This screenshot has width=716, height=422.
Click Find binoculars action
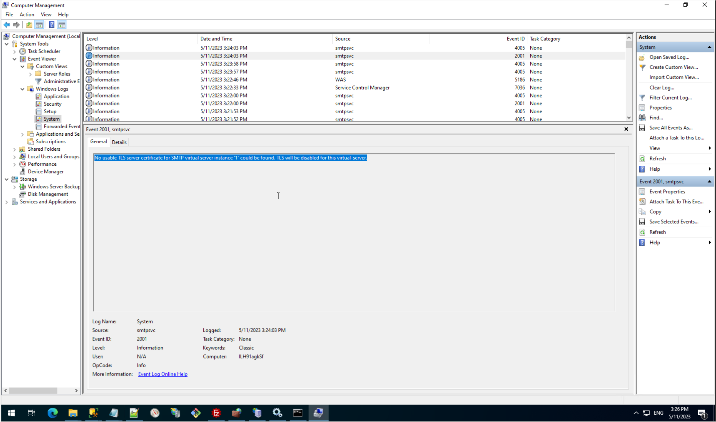(x=656, y=118)
